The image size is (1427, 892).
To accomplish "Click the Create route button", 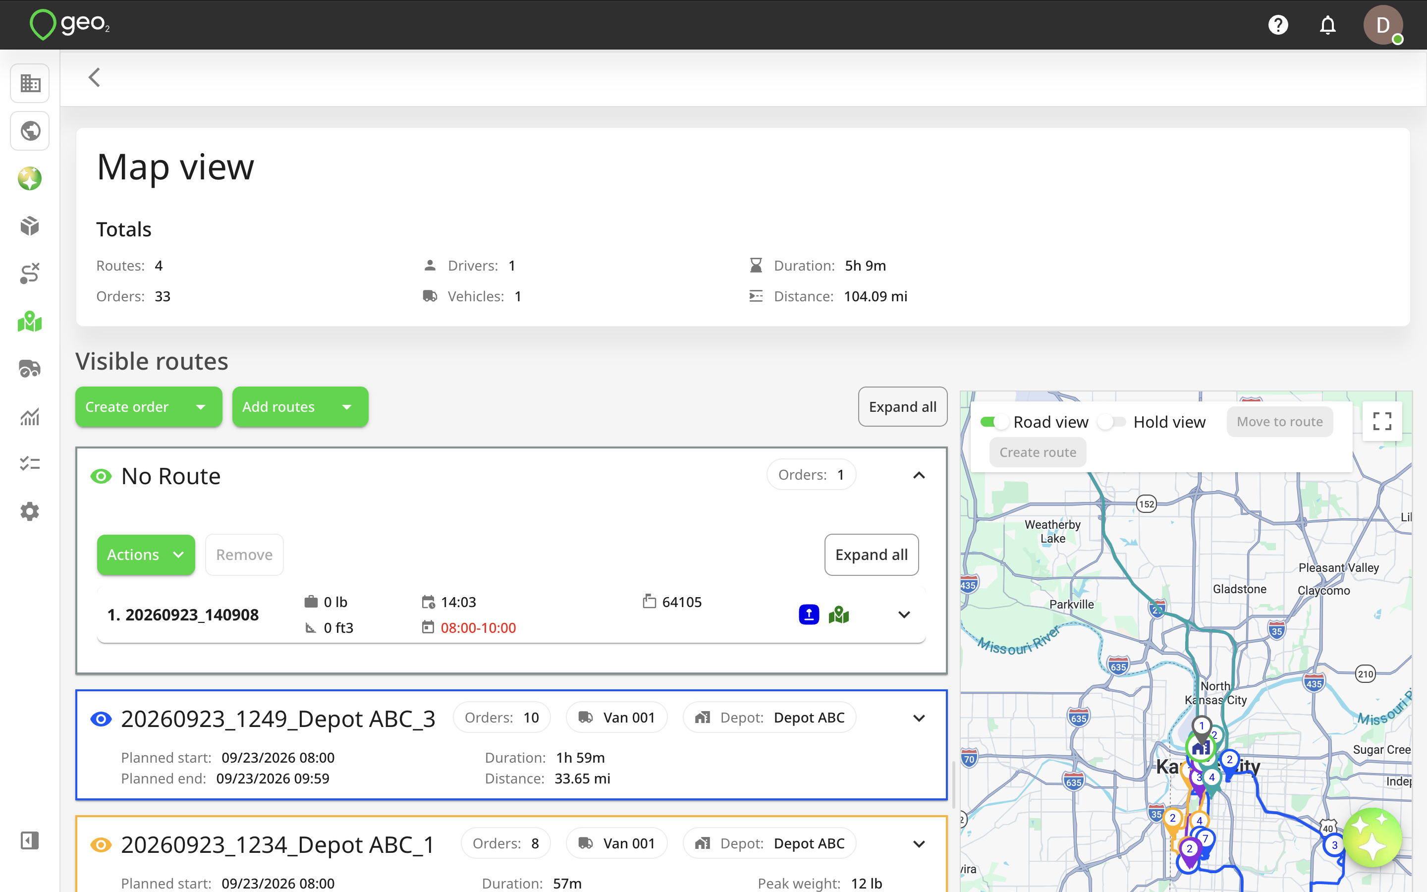I will pyautogui.click(x=1038, y=452).
